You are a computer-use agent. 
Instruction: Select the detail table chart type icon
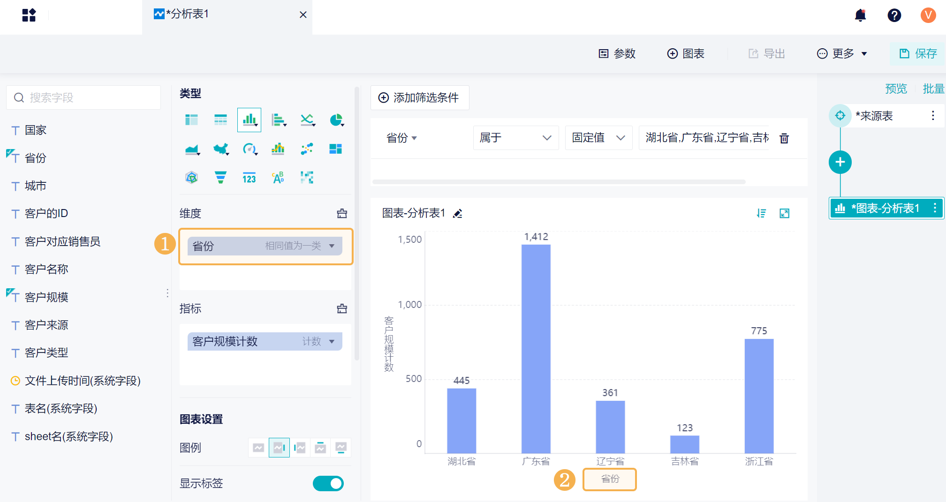220,120
